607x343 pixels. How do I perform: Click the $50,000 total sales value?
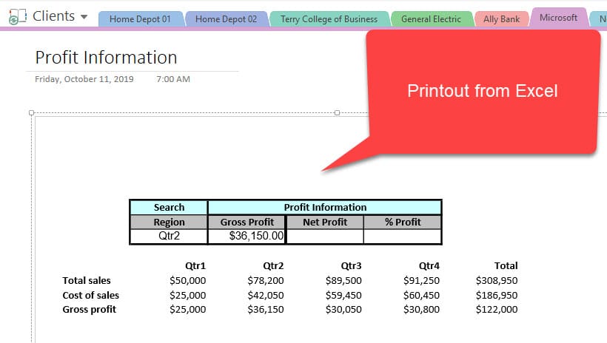(188, 280)
